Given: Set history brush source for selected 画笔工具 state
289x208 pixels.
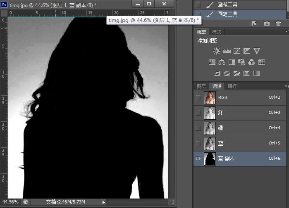Looking at the screenshot, I should 198,14.
